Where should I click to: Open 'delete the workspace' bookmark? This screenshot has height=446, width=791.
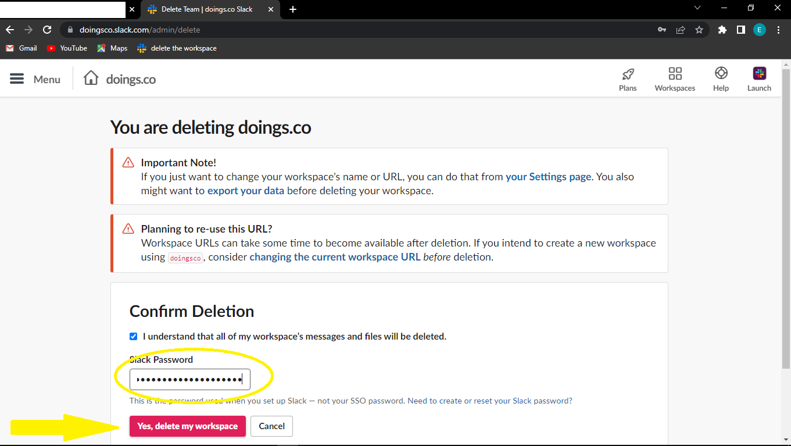(x=177, y=48)
